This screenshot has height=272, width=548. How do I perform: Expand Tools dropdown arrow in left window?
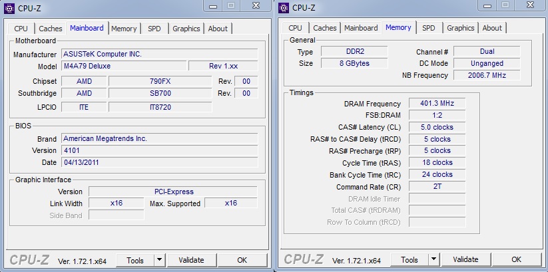coord(159,260)
